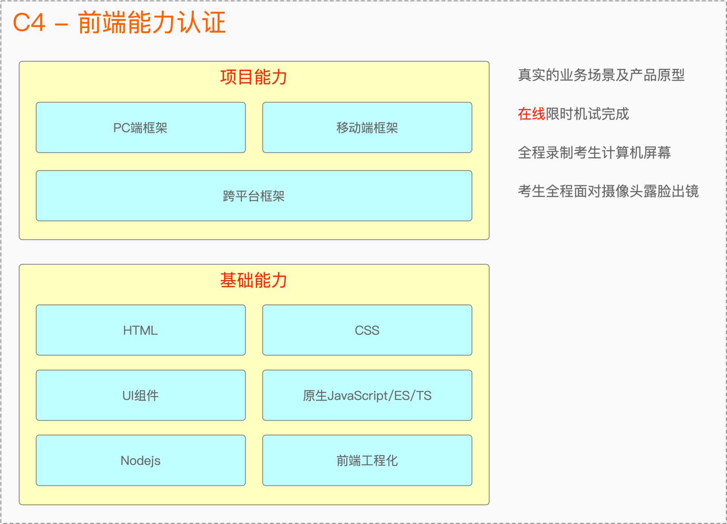Click the 考生全程面对摄像头露脸出镜 text
Viewport: 727px width, 524px height.
pos(608,191)
